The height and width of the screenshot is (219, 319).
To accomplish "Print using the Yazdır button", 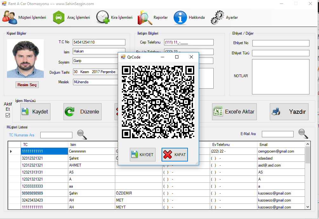I will (x=289, y=112).
